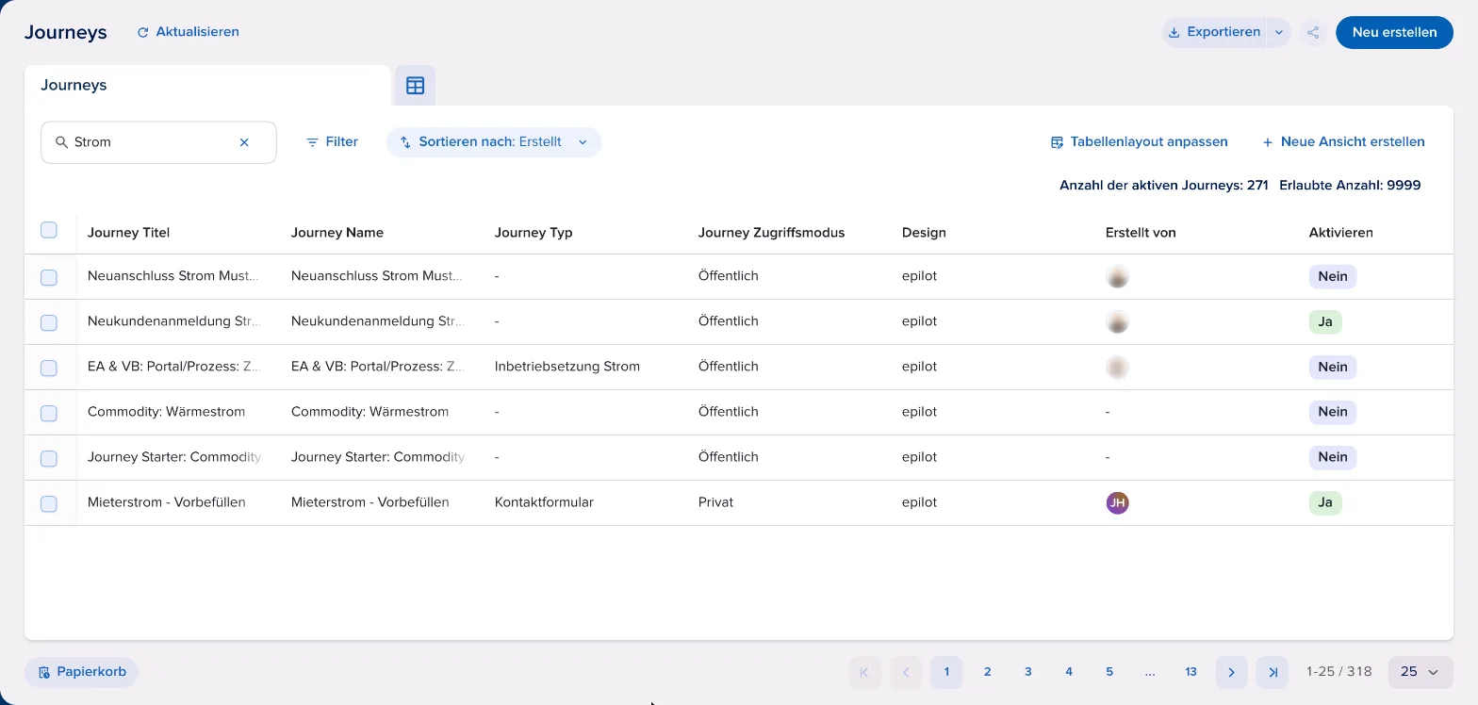This screenshot has width=1478, height=705.
Task: Click the Neu erstellen button
Action: click(1394, 32)
